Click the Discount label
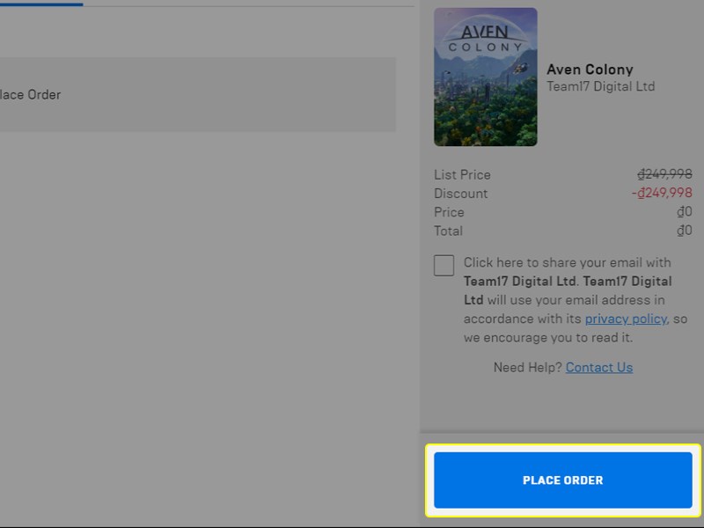This screenshot has height=528, width=704. click(x=460, y=194)
